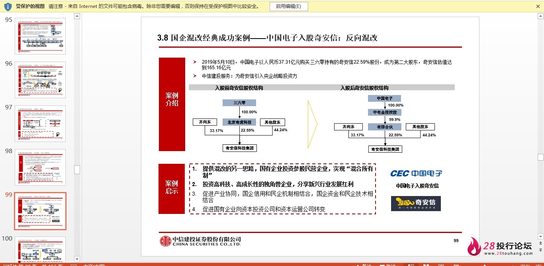Click the 启用编辑(E) button

[288, 6]
